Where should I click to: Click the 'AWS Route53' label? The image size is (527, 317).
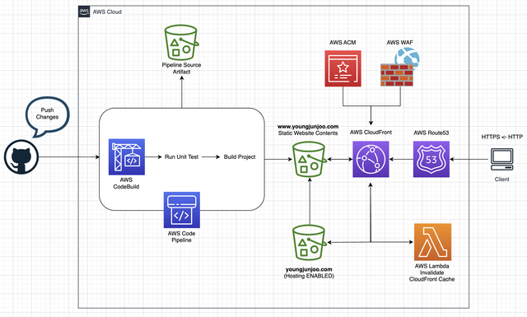[x=431, y=133]
